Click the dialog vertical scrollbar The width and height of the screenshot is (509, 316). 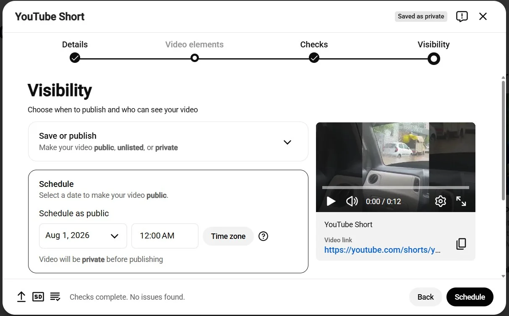click(x=503, y=140)
